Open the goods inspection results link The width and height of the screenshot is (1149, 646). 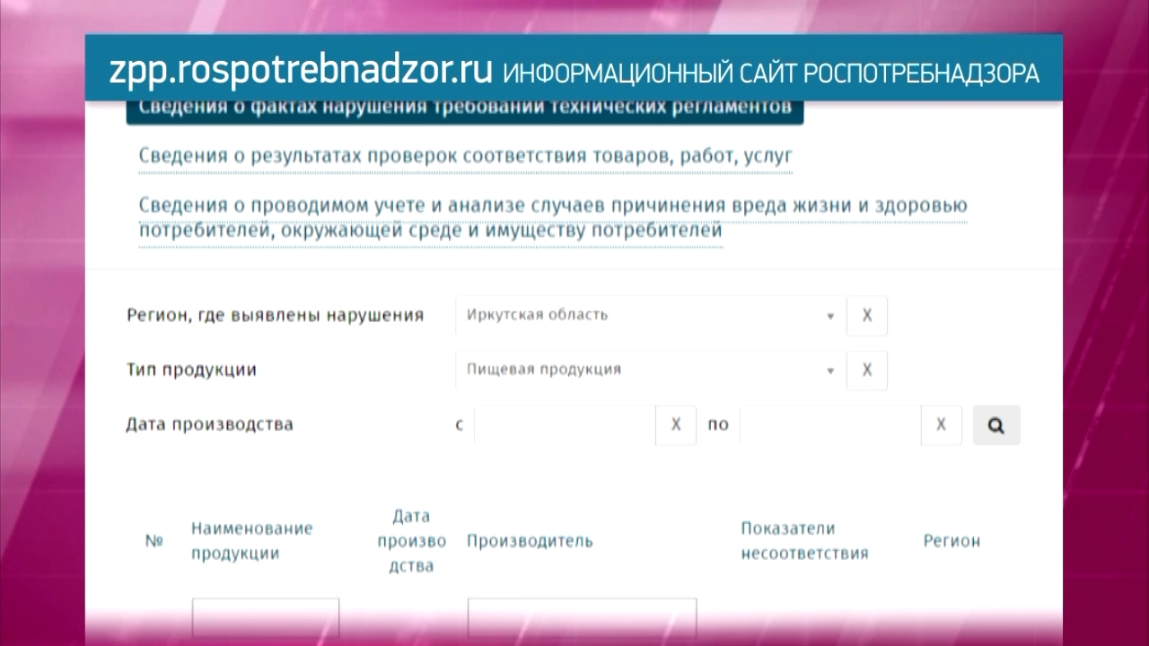[465, 157]
